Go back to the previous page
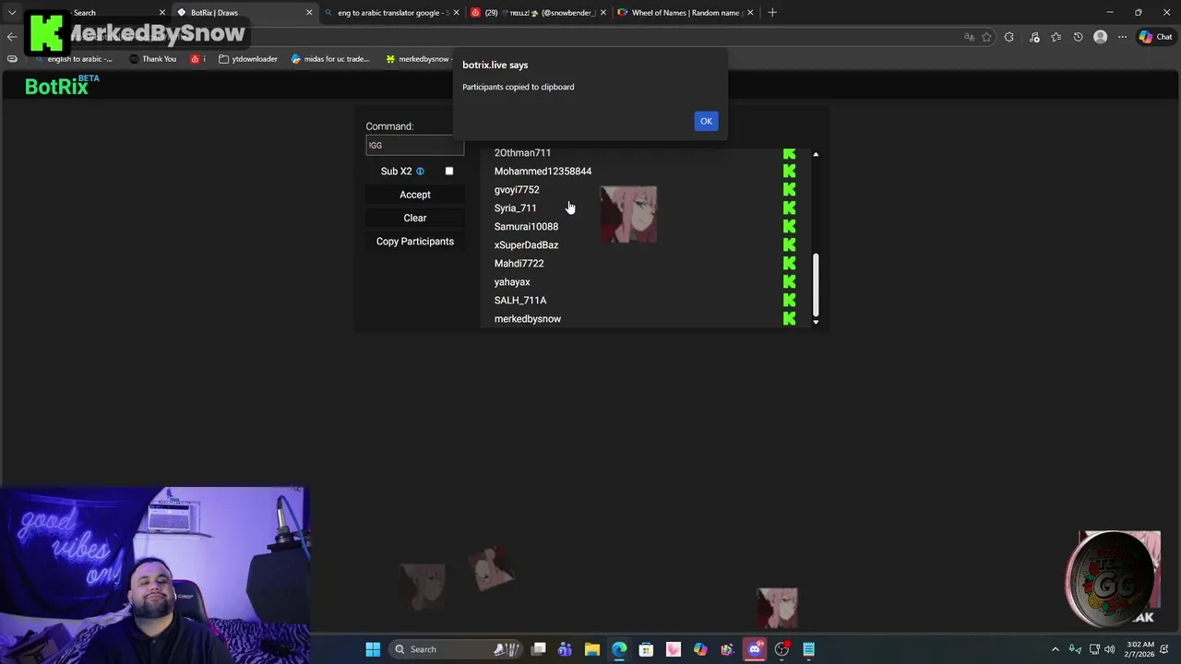Viewport: 1181px width, 664px height. (11, 37)
